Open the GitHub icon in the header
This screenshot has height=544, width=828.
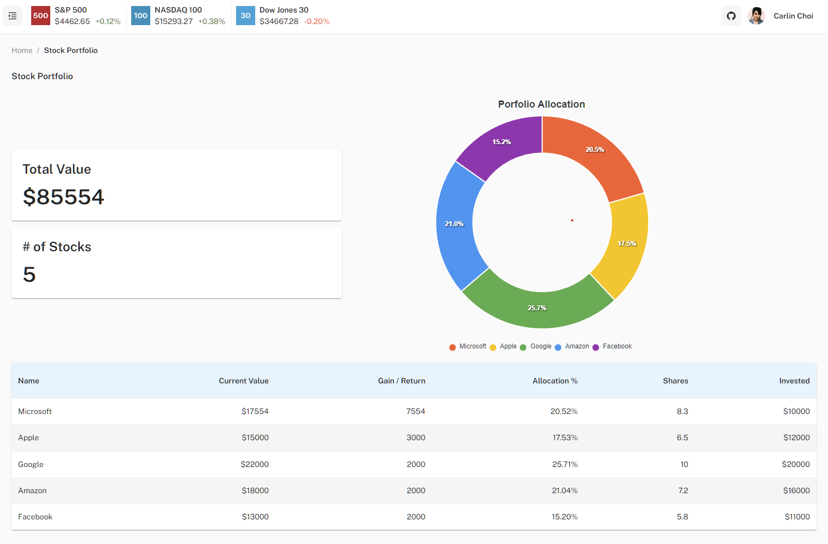pos(731,16)
